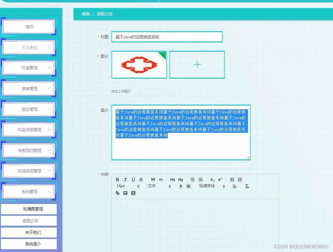Click the 首页 breadcrumb link

click(86, 14)
